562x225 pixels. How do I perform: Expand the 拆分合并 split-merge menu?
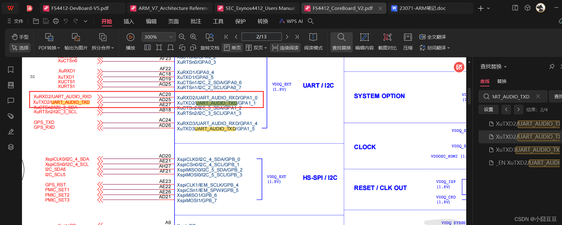coord(103,48)
